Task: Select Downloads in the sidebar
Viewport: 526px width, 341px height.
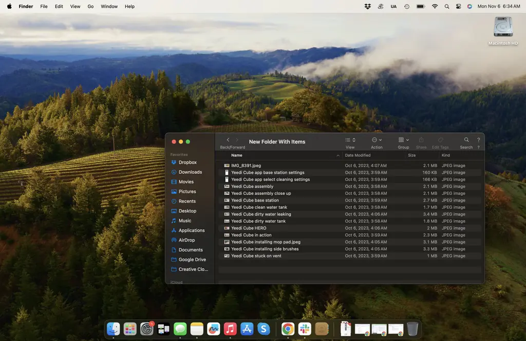Action: [190, 172]
